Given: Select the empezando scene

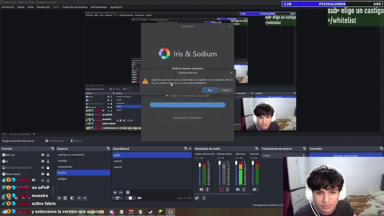Looking at the screenshot, I should 83,167.
